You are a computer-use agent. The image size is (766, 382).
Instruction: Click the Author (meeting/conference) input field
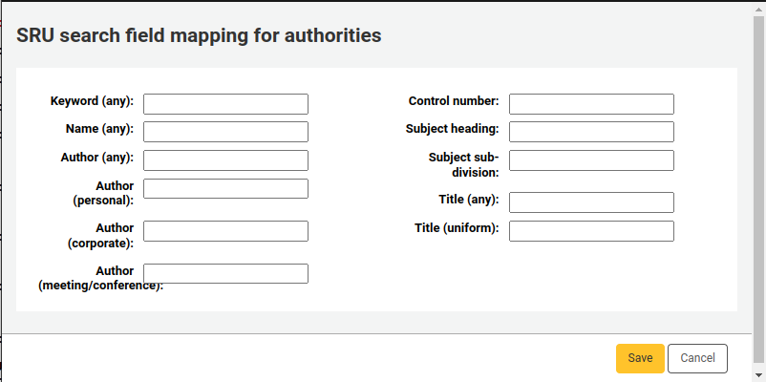225,274
